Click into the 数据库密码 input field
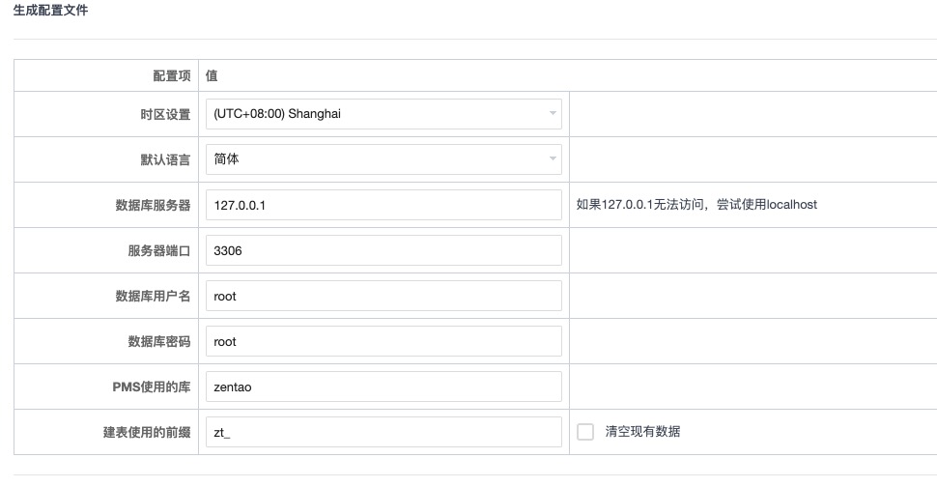Screen dimensions: 937x487 tap(383, 341)
